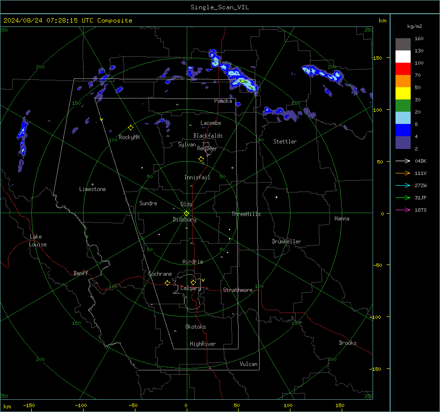Viewport: 440px width, 412px height.
Task: Click the Ponoka town label
Action: [x=223, y=101]
